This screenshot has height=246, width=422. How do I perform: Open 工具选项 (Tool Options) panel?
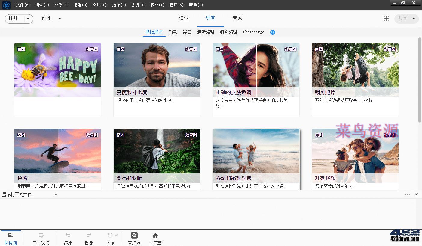[41, 238]
